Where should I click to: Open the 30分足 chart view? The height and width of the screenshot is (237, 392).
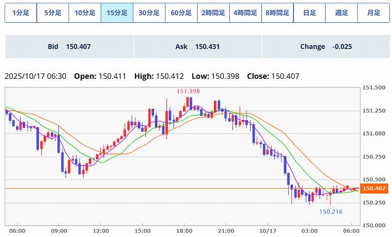(149, 13)
